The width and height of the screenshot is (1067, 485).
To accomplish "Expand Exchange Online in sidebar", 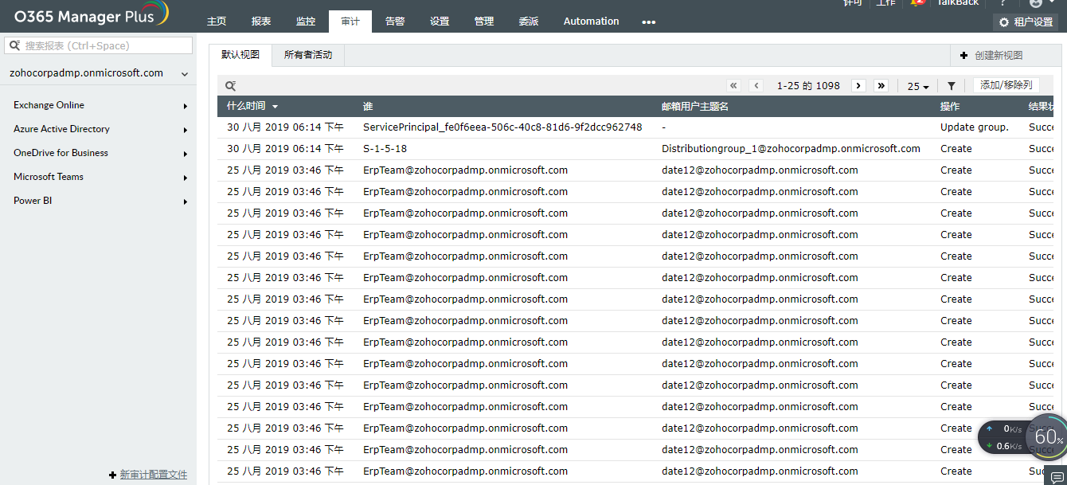I will tap(98, 105).
